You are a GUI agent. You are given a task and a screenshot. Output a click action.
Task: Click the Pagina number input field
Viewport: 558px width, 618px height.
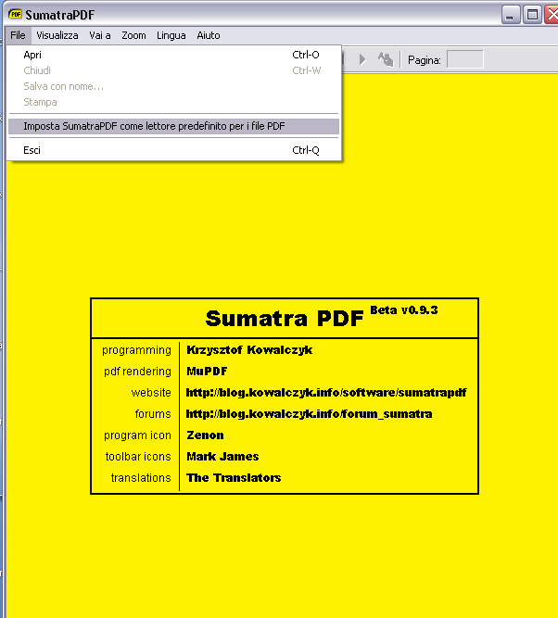[x=465, y=59]
